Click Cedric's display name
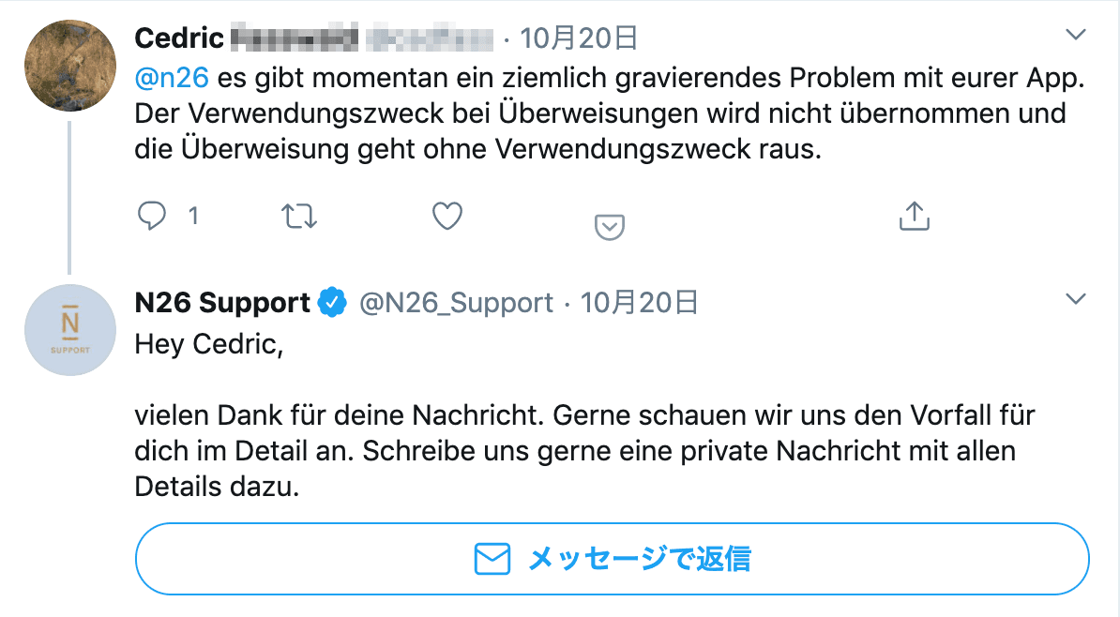Viewport: 1120px width, 617px height. 179,38
